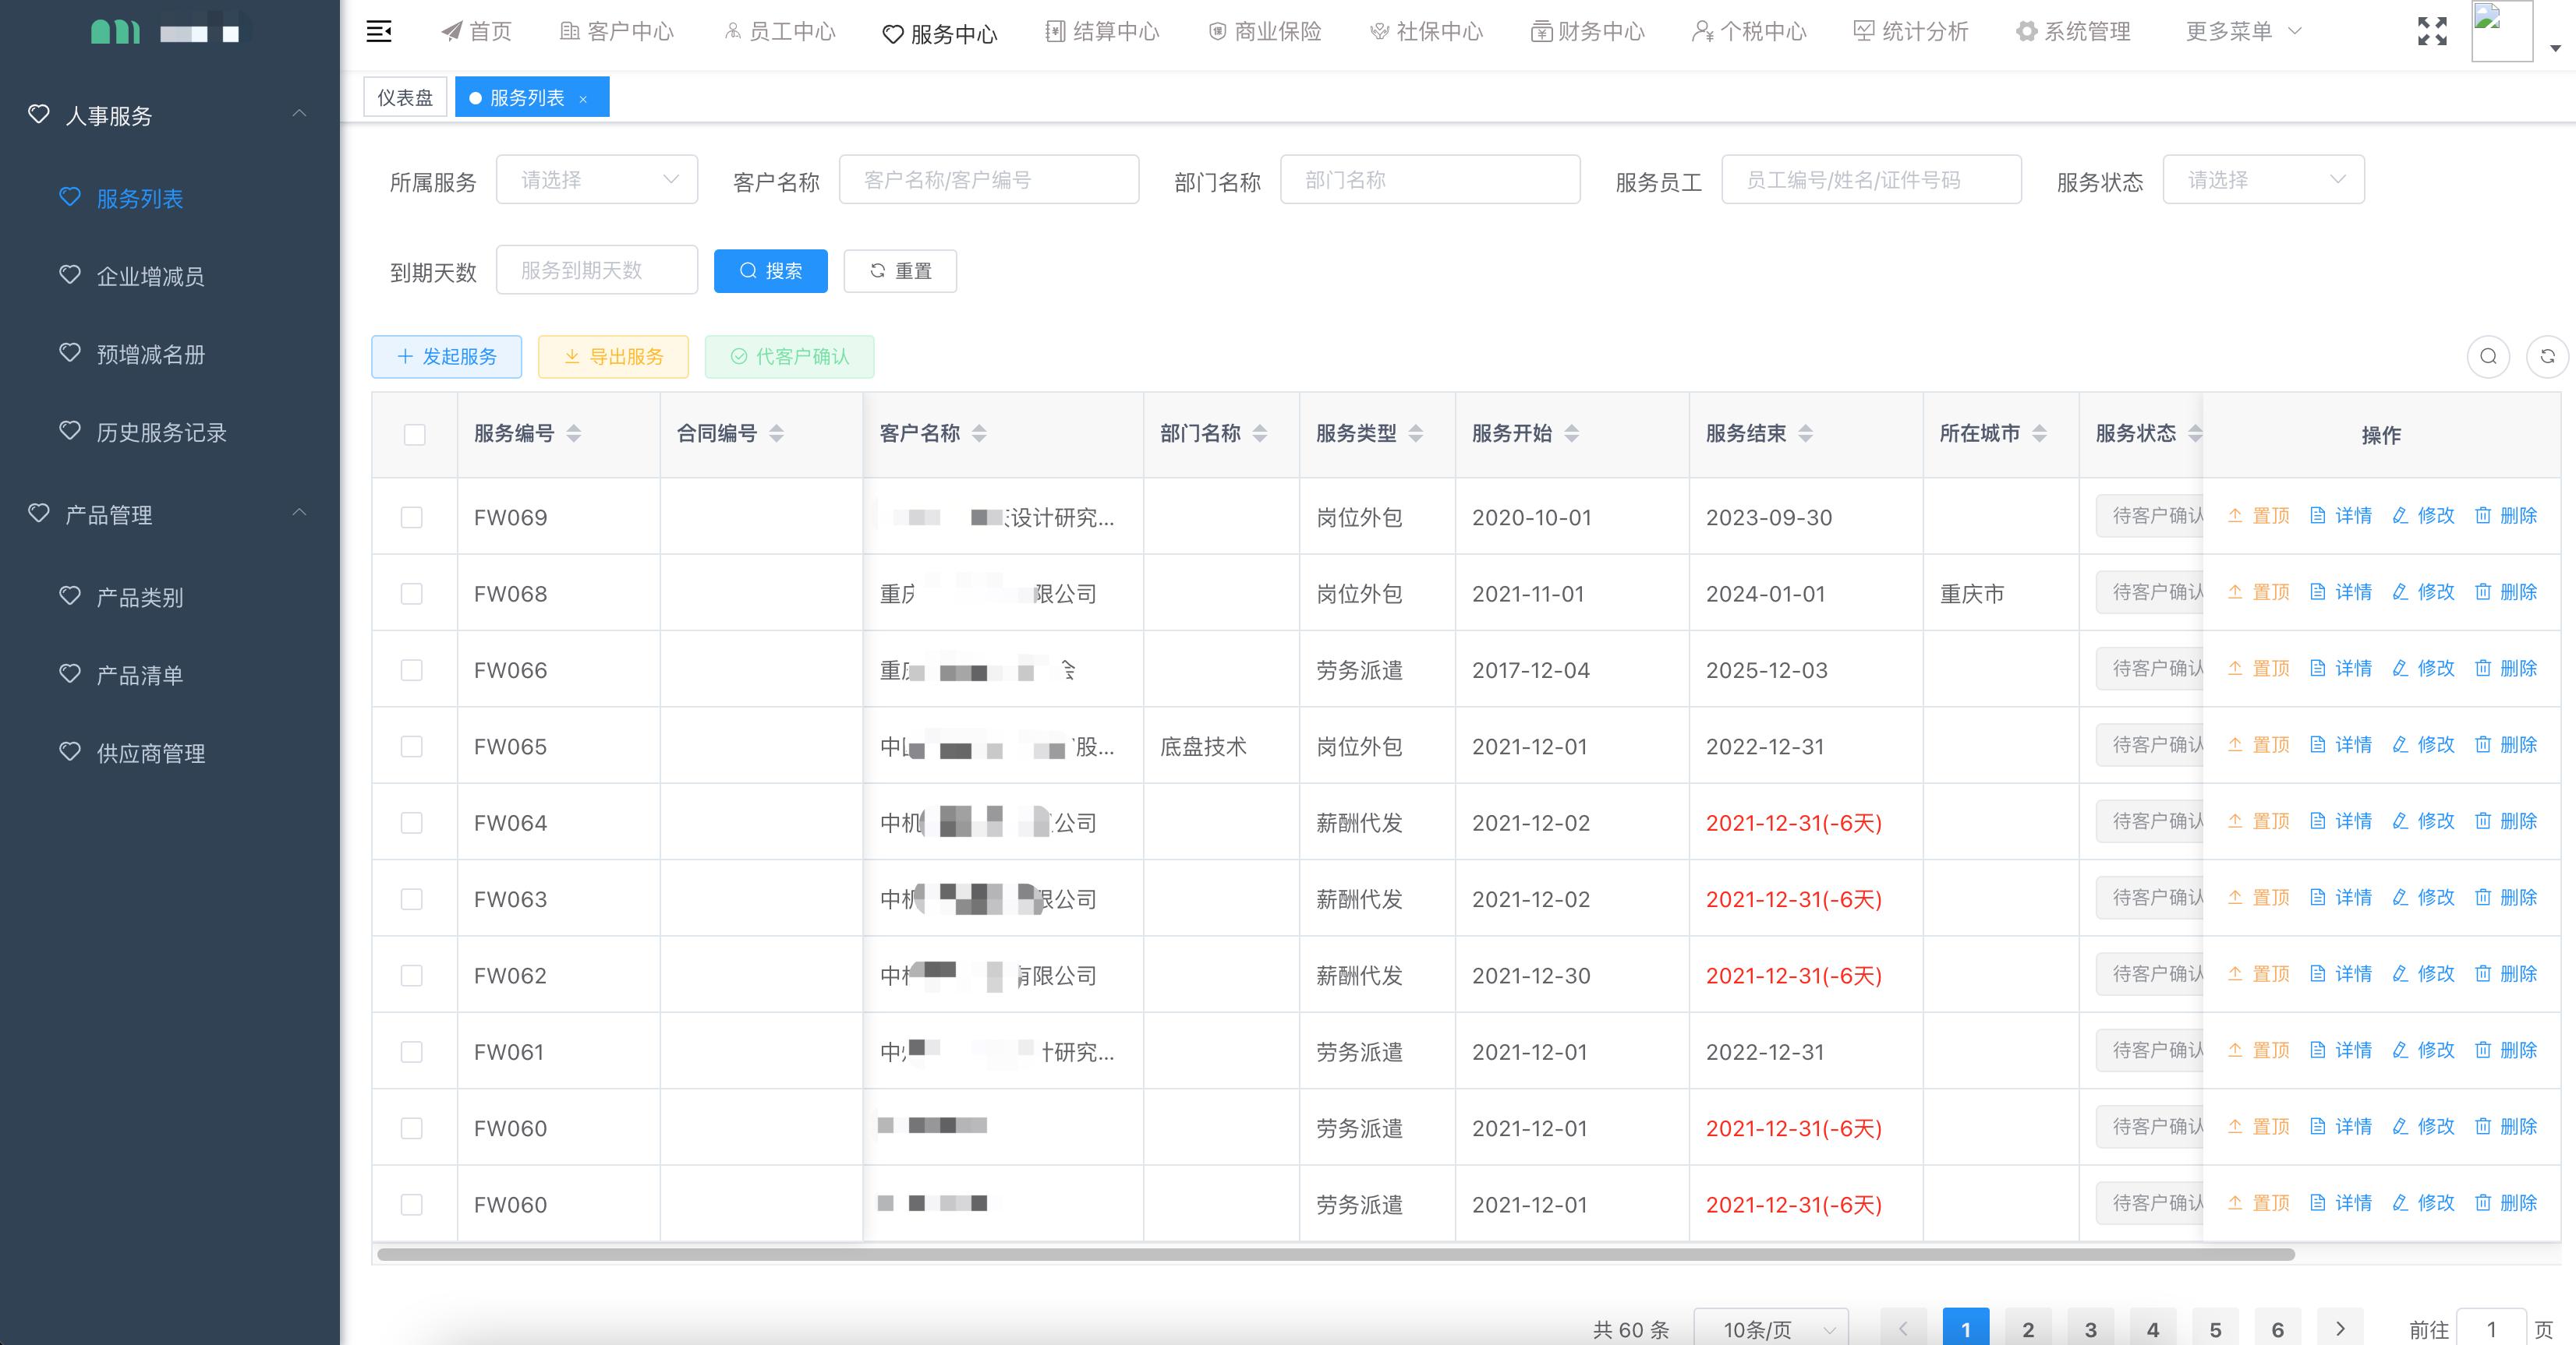Expand the 更多菜单 dropdown

coord(2240,31)
